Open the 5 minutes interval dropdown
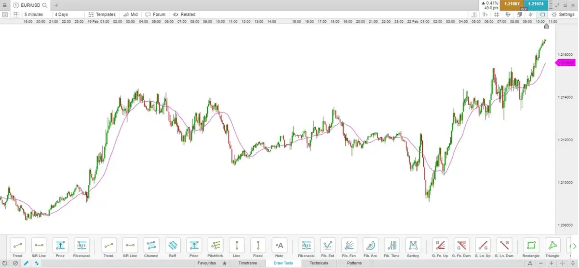This screenshot has height=268, width=579. pos(34,14)
